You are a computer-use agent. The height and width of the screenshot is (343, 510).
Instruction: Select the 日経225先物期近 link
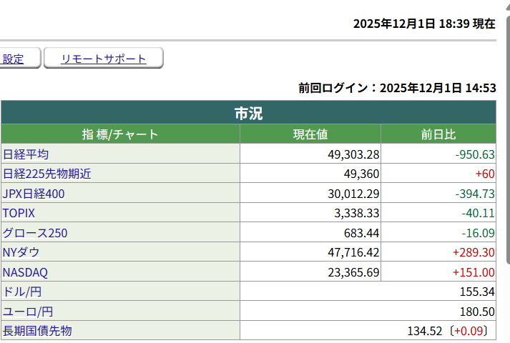point(47,174)
